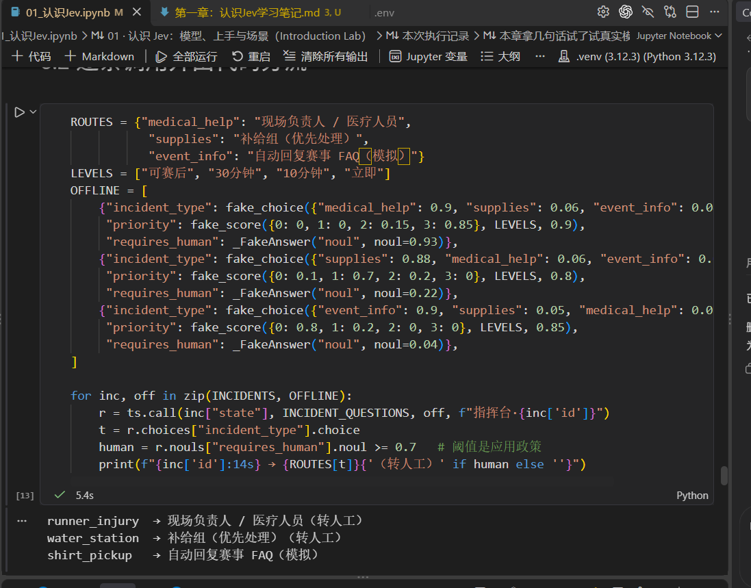This screenshot has width=751, height=588.
Task: Expand run options chevron beside play button
Action: (x=33, y=112)
